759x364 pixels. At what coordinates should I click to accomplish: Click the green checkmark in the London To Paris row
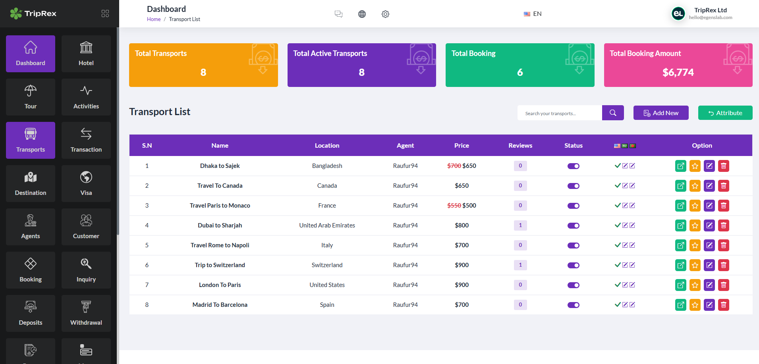point(618,285)
